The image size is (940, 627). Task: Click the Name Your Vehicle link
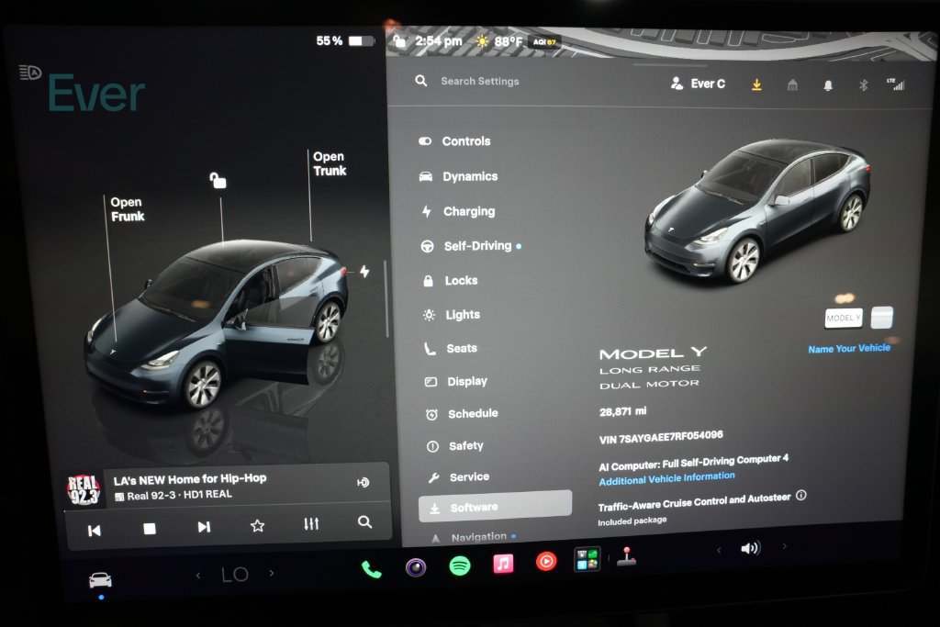849,348
